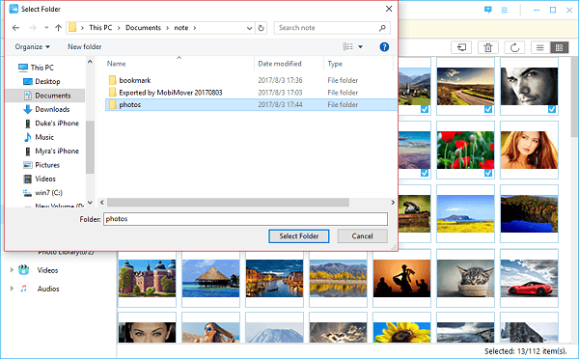
Task: Select the red sports car photo thumbnail
Action: pos(529,278)
